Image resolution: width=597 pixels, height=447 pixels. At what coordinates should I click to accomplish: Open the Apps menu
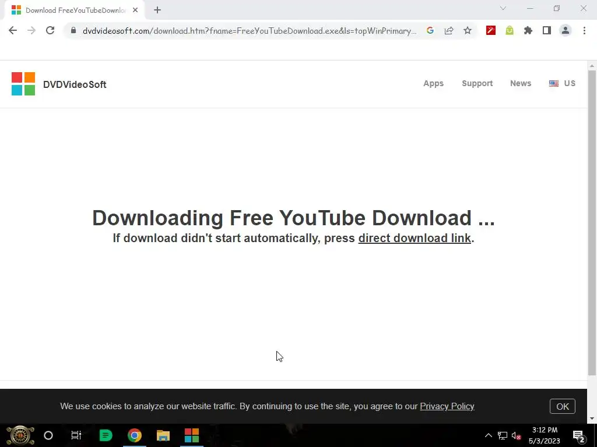(x=433, y=83)
